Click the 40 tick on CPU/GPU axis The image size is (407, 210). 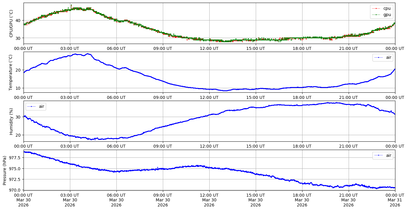[x=18, y=20]
